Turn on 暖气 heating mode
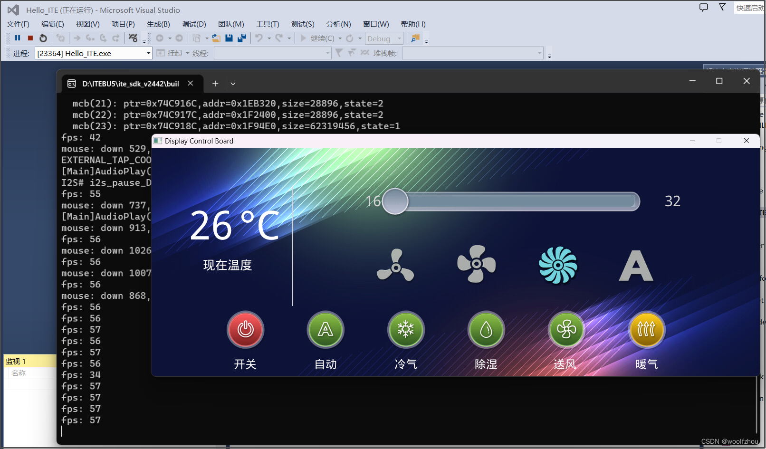Image resolution: width=766 pixels, height=449 pixels. [x=647, y=329]
